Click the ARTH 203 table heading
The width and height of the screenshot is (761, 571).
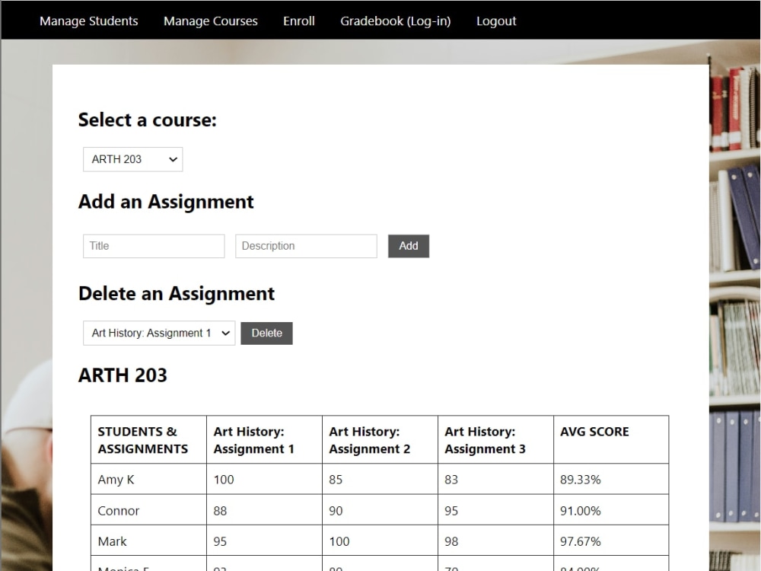(123, 375)
